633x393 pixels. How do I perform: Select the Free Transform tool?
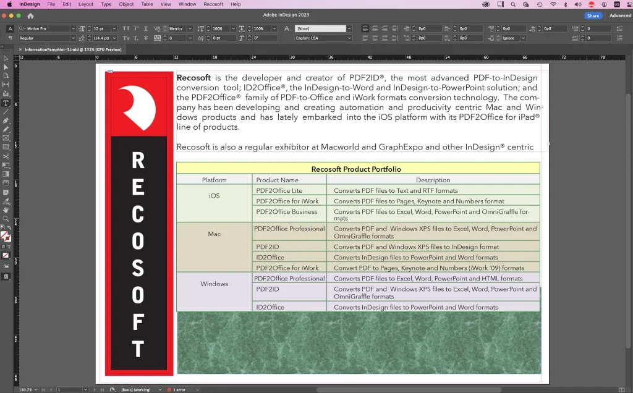pyautogui.click(x=6, y=165)
